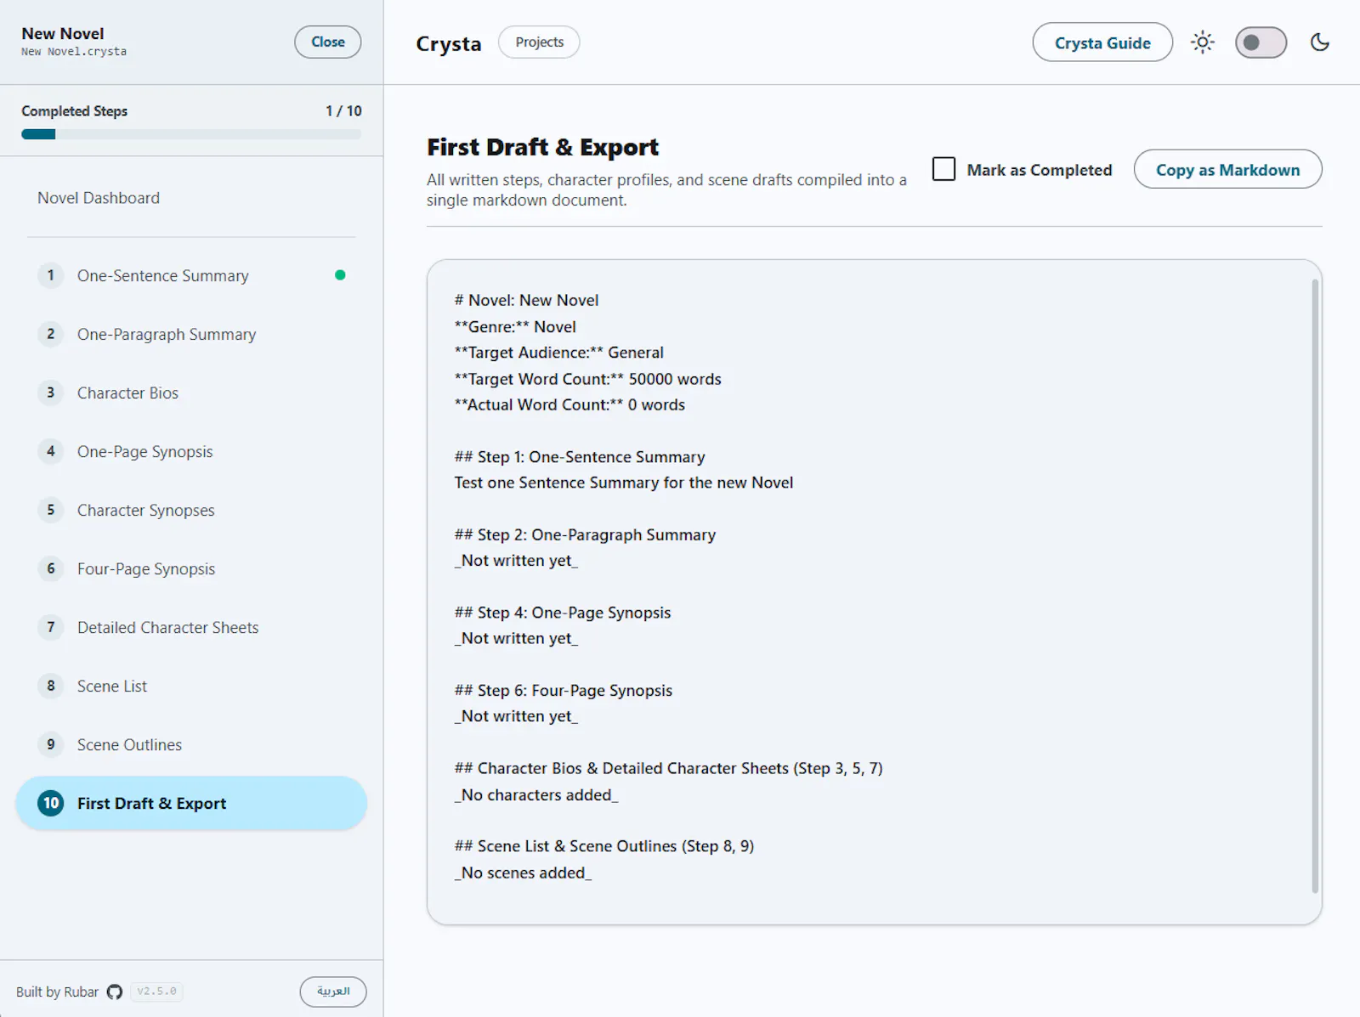Click 'Target Word Count: 50000 words' line
Screen dimensions: 1360x1017
click(x=587, y=379)
